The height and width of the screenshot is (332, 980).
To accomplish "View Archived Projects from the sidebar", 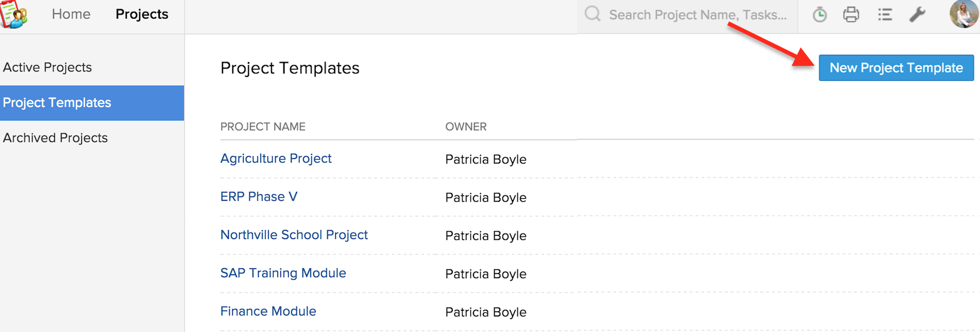I will 55,138.
